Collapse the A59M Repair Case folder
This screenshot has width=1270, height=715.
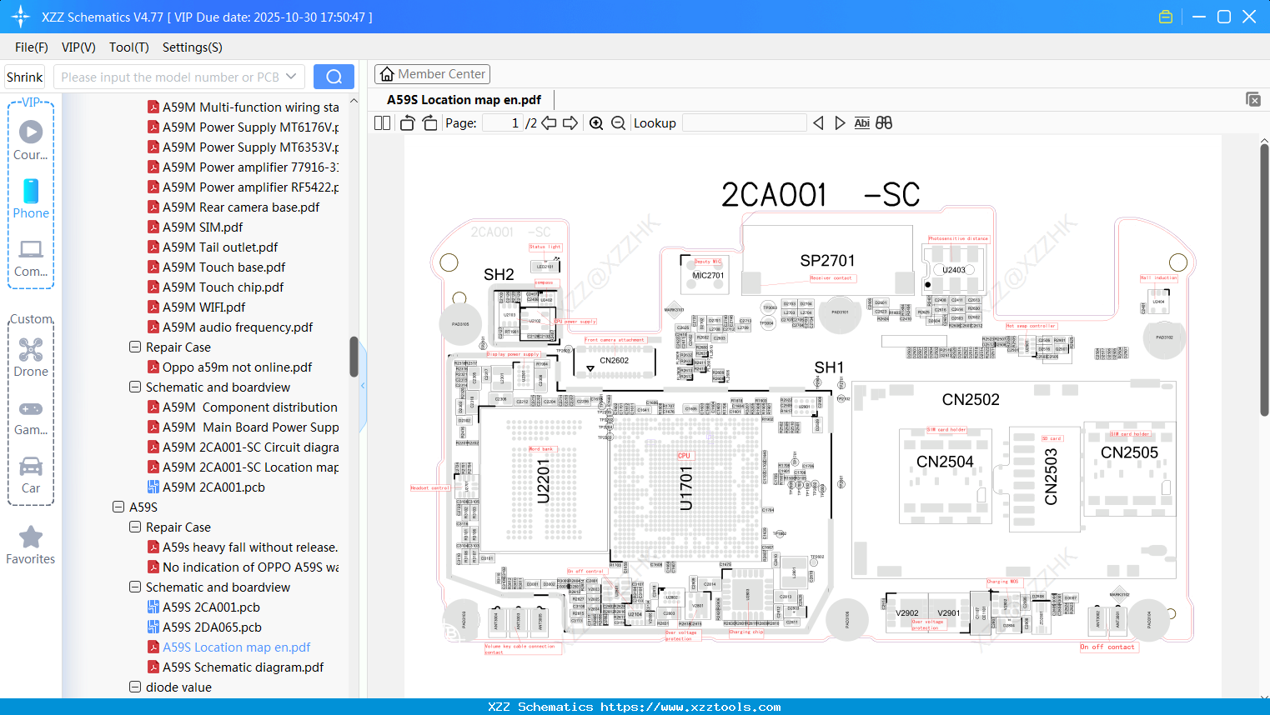pyautogui.click(x=135, y=347)
